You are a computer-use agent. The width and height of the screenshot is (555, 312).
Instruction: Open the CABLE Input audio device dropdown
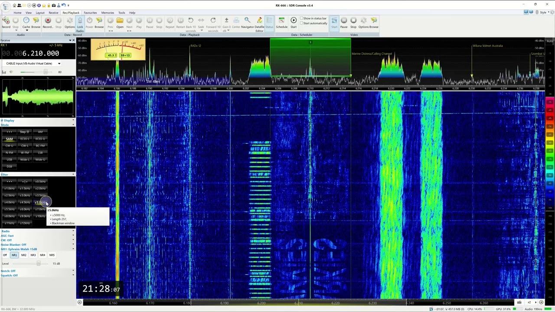[59, 64]
